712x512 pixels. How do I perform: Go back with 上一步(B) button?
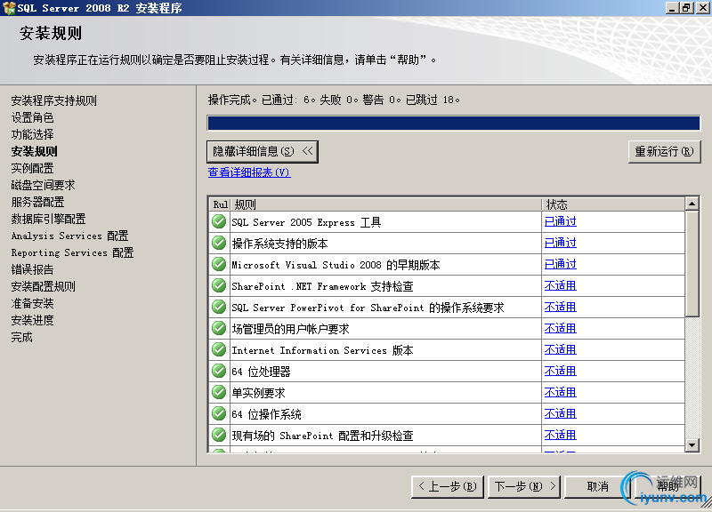448,486
